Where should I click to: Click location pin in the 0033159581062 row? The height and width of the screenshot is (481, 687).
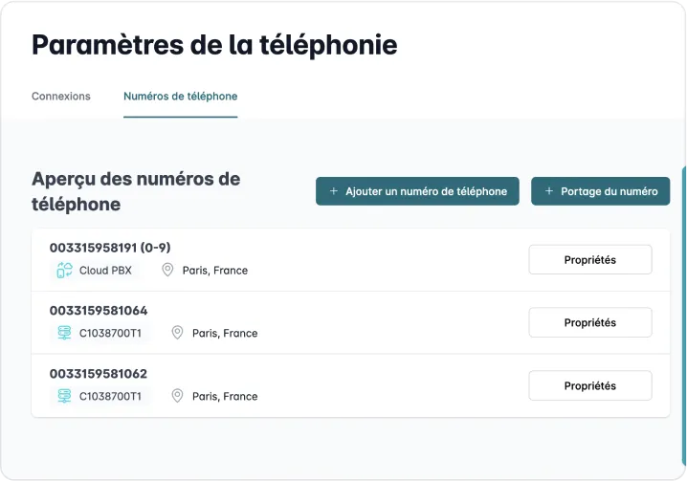coord(177,396)
